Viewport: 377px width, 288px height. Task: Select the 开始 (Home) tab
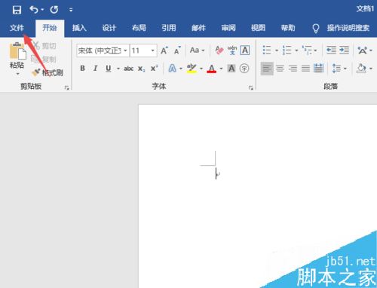point(50,28)
